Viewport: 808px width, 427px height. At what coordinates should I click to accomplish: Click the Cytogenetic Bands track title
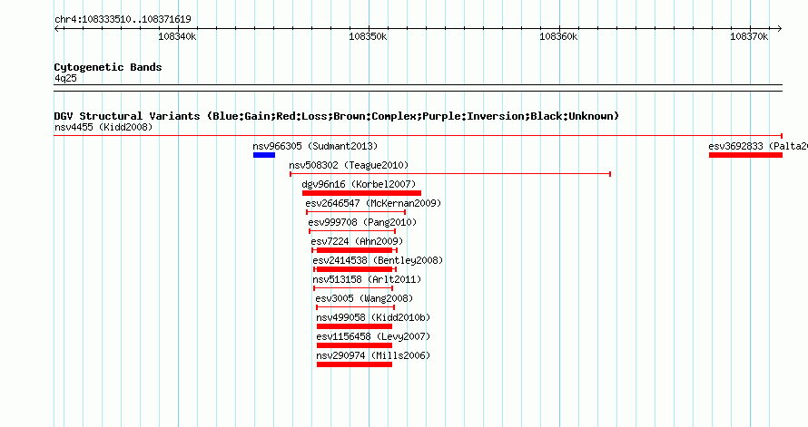[108, 67]
